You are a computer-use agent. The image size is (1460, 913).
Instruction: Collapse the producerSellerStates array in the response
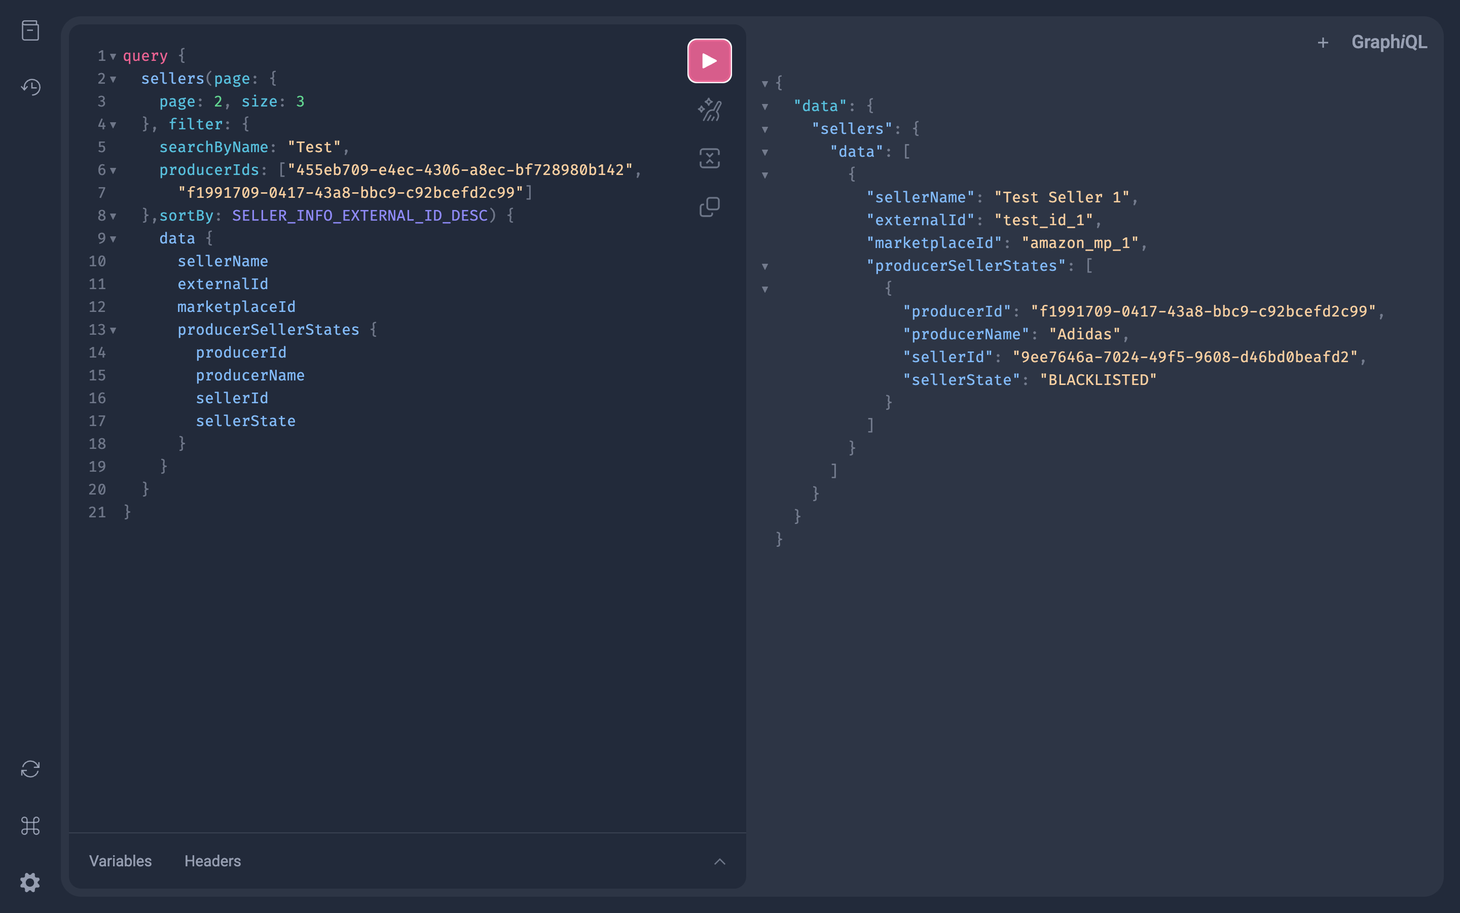click(764, 266)
